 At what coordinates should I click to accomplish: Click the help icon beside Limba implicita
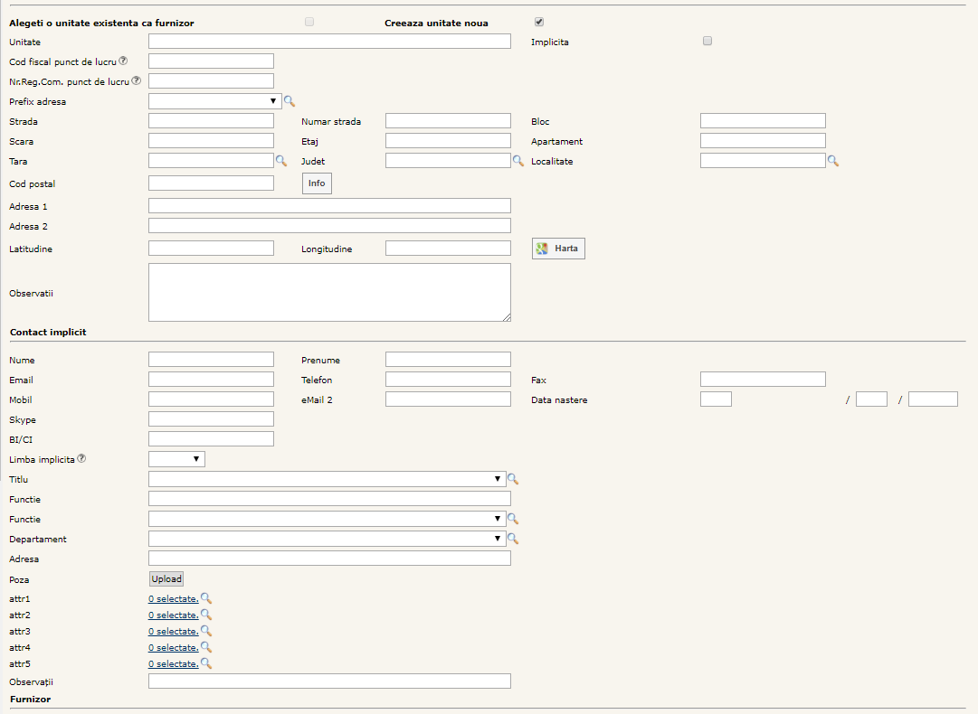coord(81,459)
